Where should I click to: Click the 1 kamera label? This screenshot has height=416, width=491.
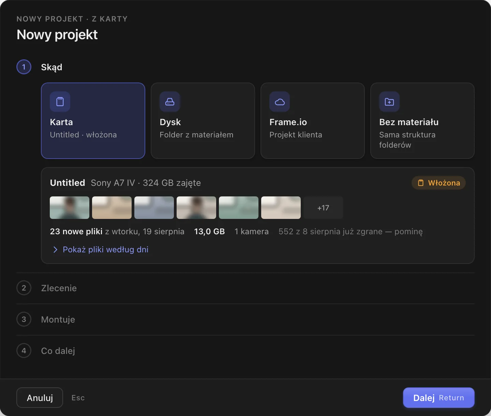coord(252,232)
